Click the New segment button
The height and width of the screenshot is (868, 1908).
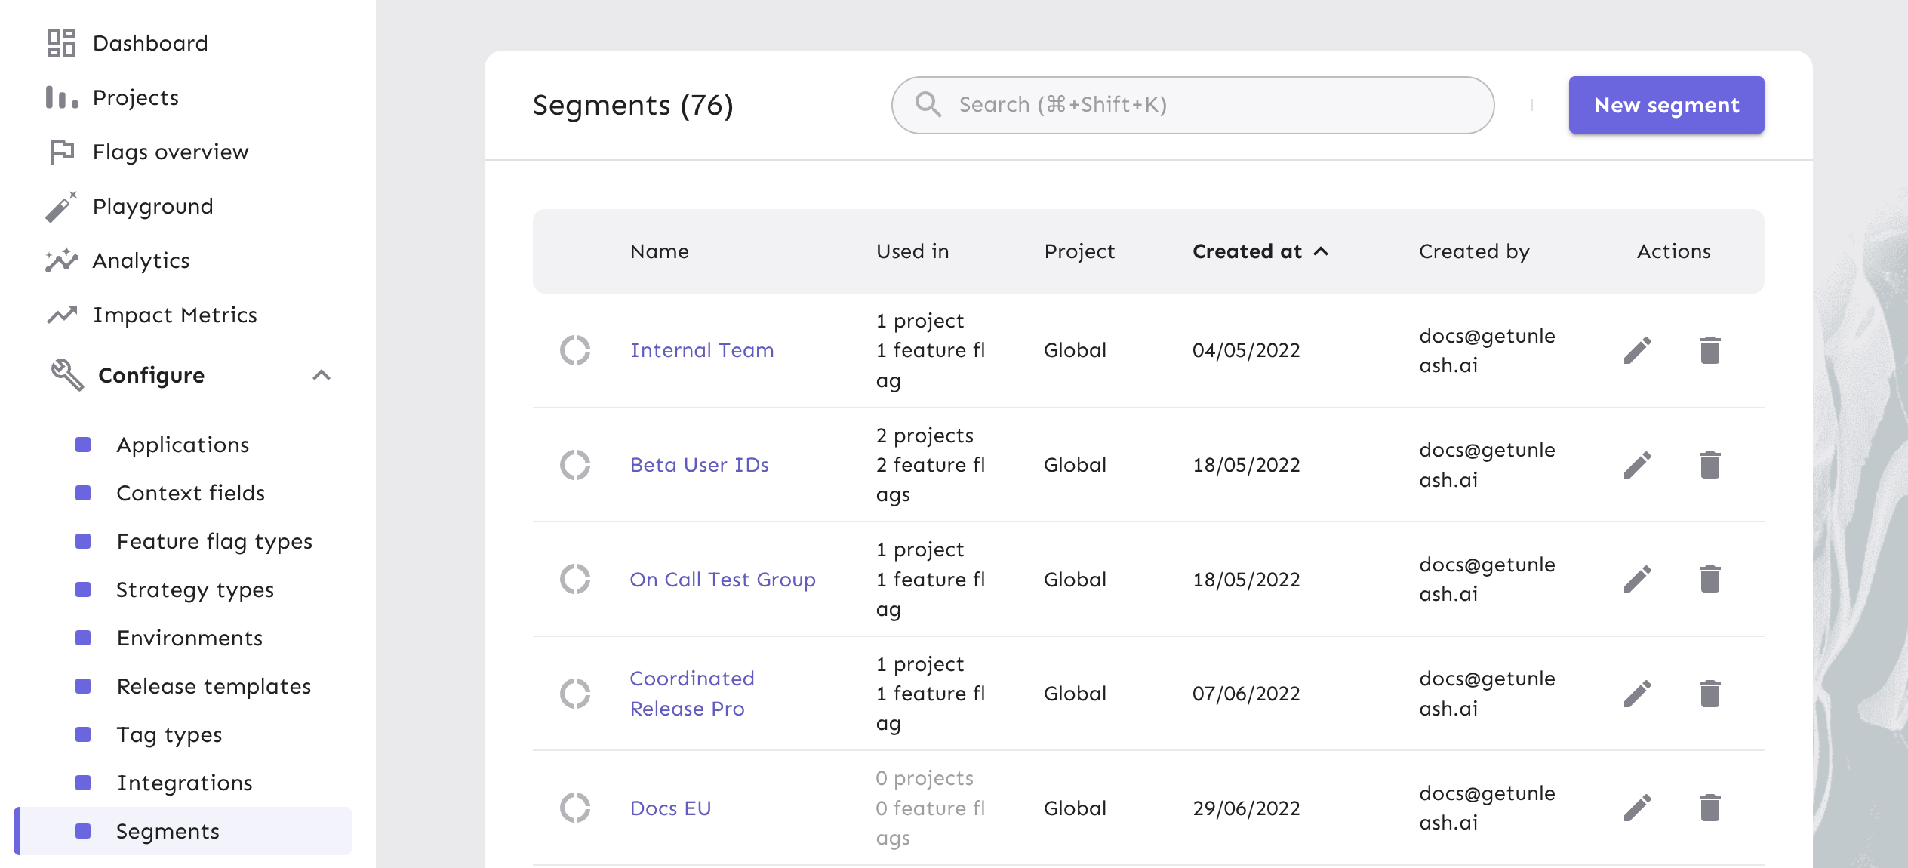pyautogui.click(x=1666, y=105)
